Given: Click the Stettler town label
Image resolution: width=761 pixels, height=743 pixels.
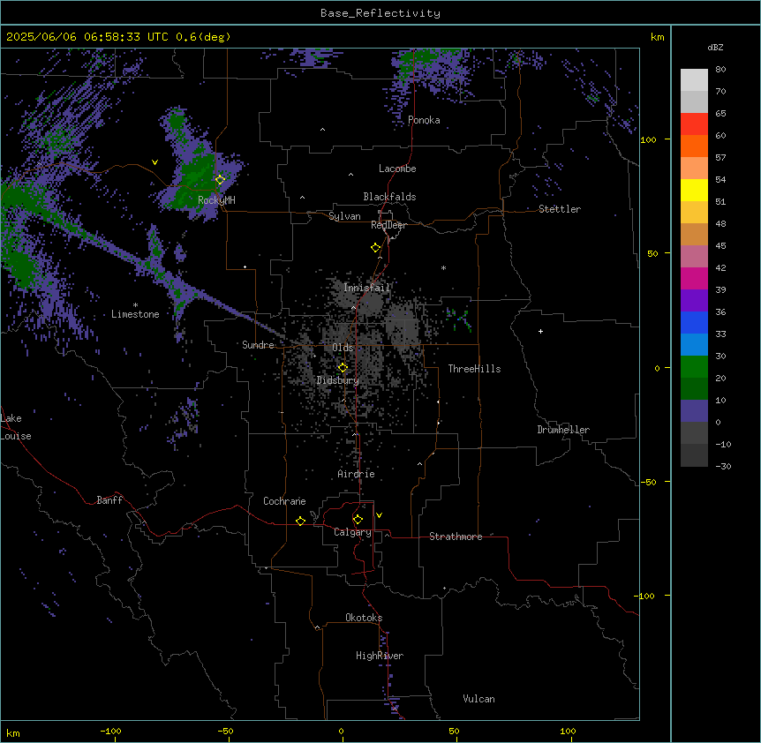Looking at the screenshot, I should click(x=560, y=209).
